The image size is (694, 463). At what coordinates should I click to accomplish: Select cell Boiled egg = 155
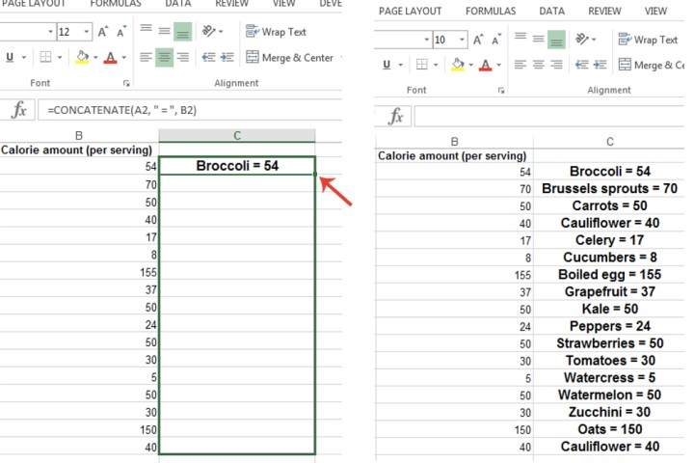609,275
